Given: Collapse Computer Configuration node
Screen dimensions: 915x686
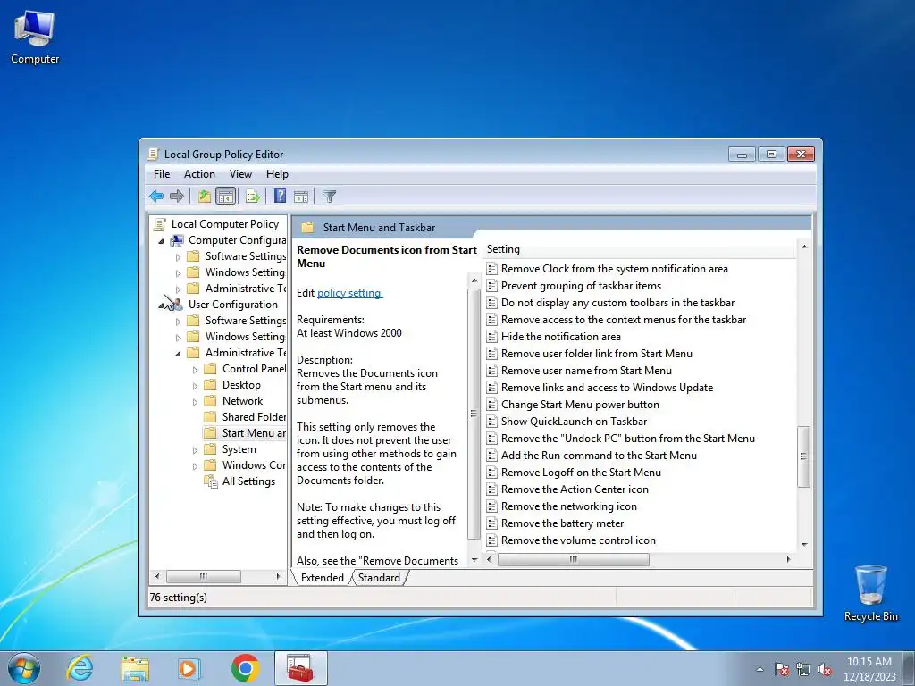Looking at the screenshot, I should coord(162,241).
